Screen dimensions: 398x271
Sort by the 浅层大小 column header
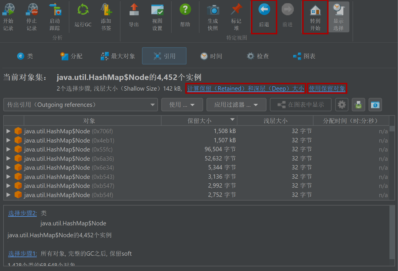(275, 121)
